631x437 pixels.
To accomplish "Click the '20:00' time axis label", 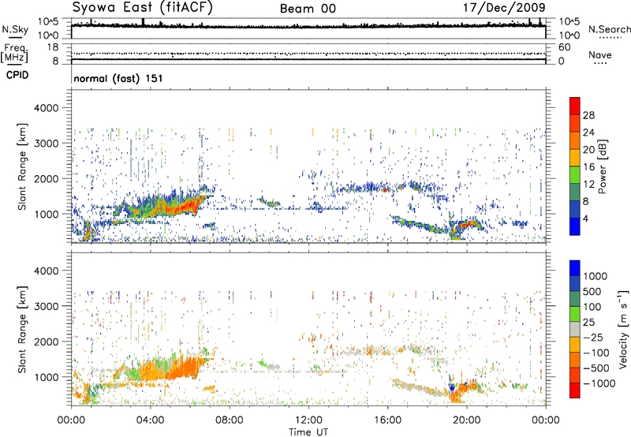I will click(x=466, y=420).
